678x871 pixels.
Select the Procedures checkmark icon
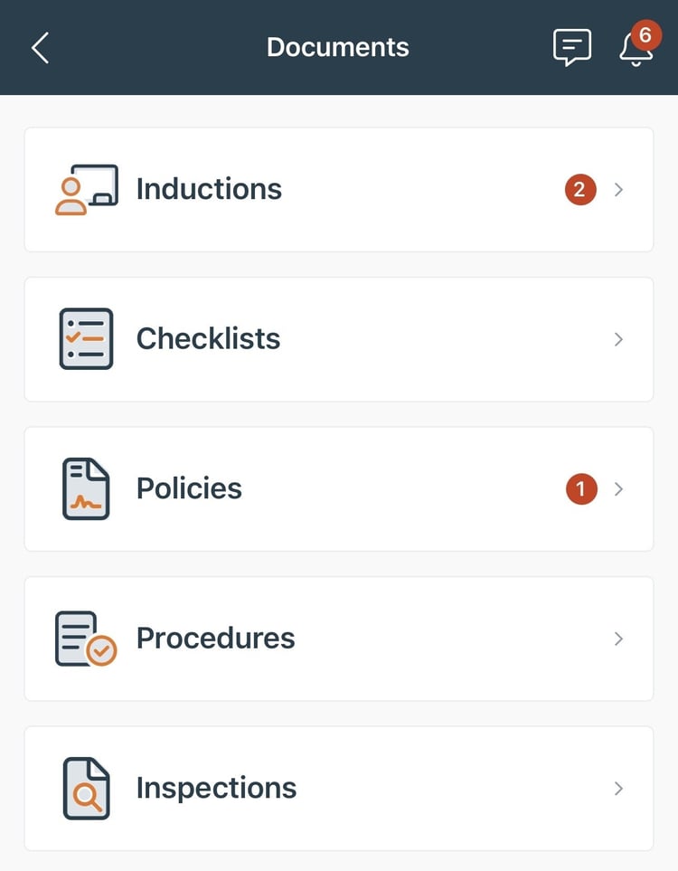pos(86,638)
